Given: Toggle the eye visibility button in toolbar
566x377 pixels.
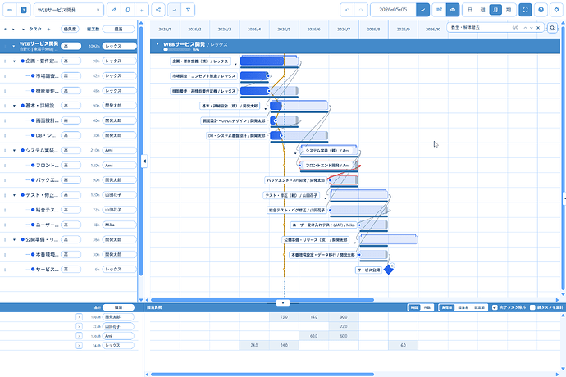Looking at the screenshot, I should pos(452,10).
